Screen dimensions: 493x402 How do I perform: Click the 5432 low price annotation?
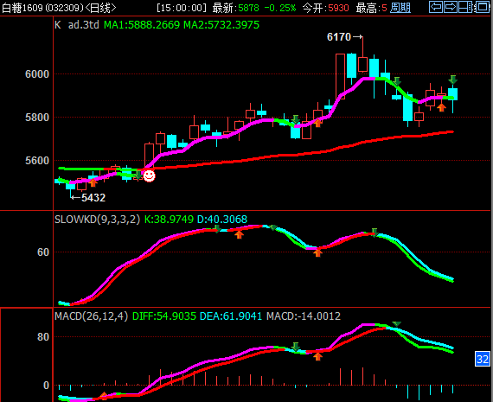93,198
